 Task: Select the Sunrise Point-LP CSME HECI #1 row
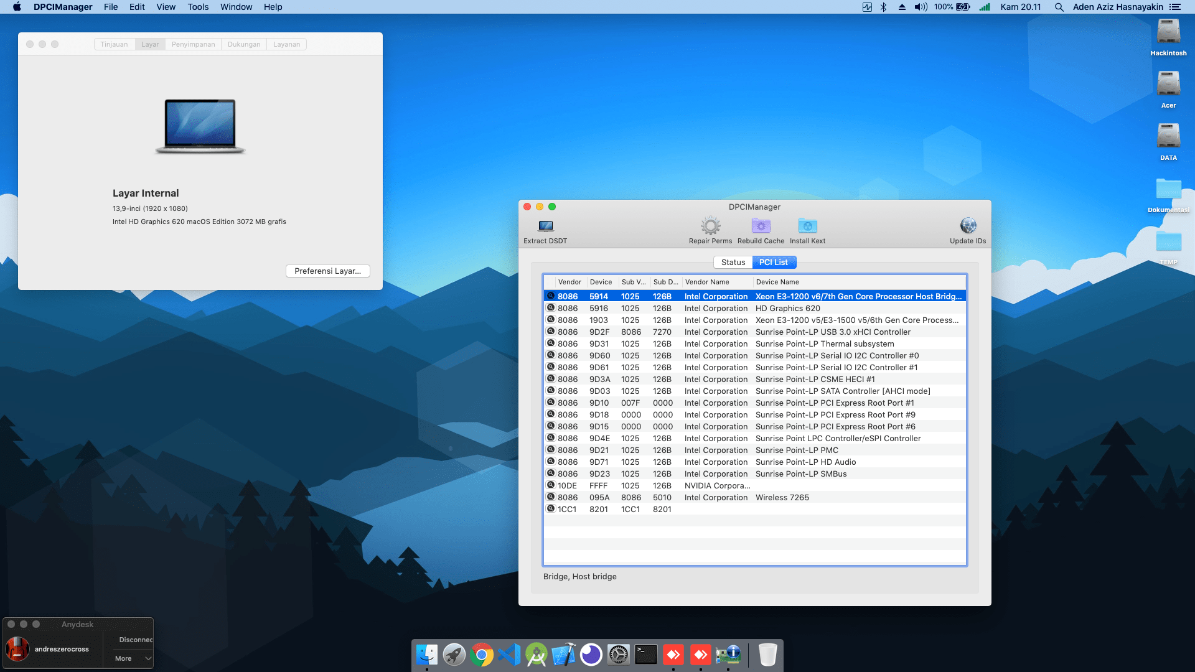click(755, 379)
